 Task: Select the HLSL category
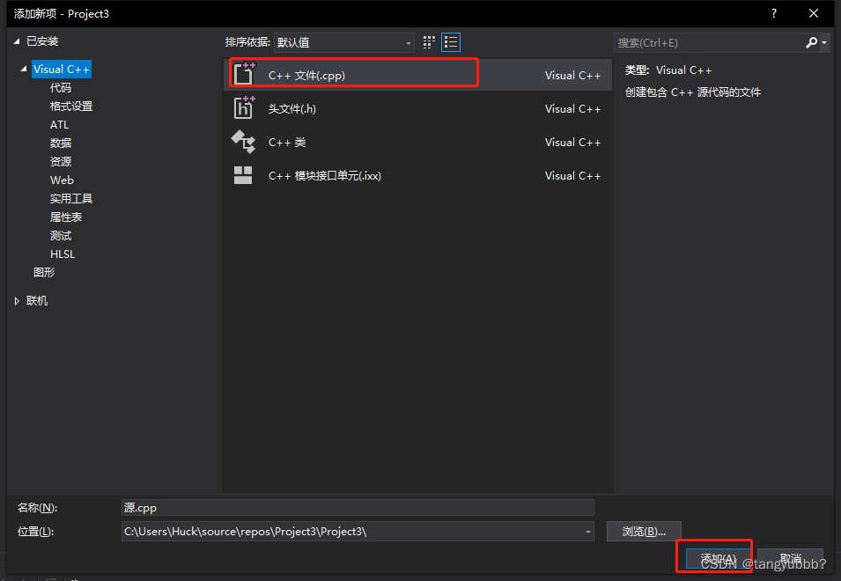tap(62, 254)
